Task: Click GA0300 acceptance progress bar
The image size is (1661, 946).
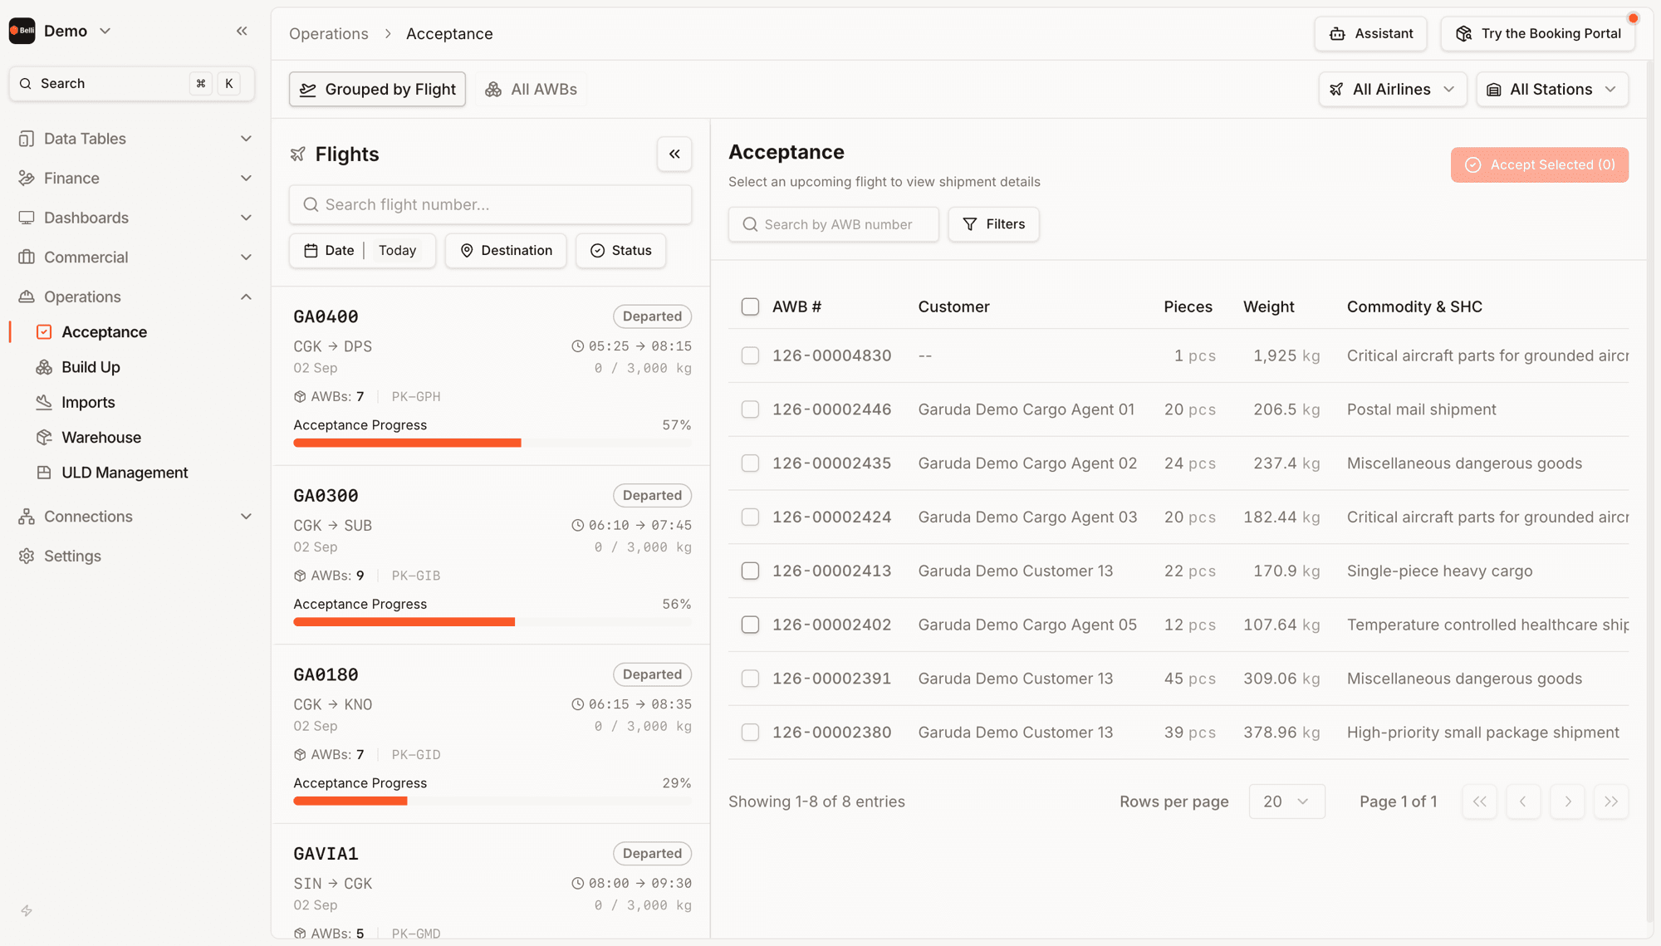Action: (492, 622)
